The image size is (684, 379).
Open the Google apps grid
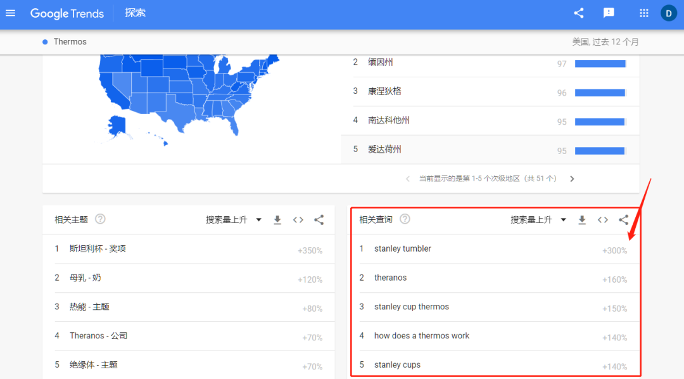pos(643,13)
